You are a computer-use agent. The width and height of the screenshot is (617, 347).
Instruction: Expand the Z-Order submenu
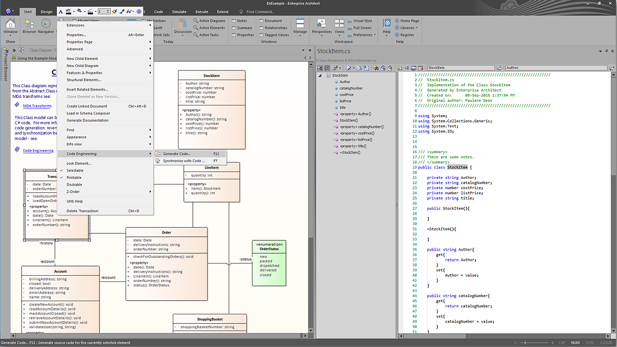(105, 192)
